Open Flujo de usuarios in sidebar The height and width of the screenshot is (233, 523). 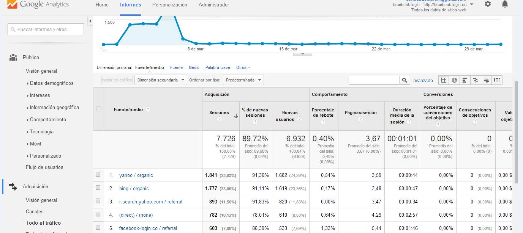(x=44, y=167)
